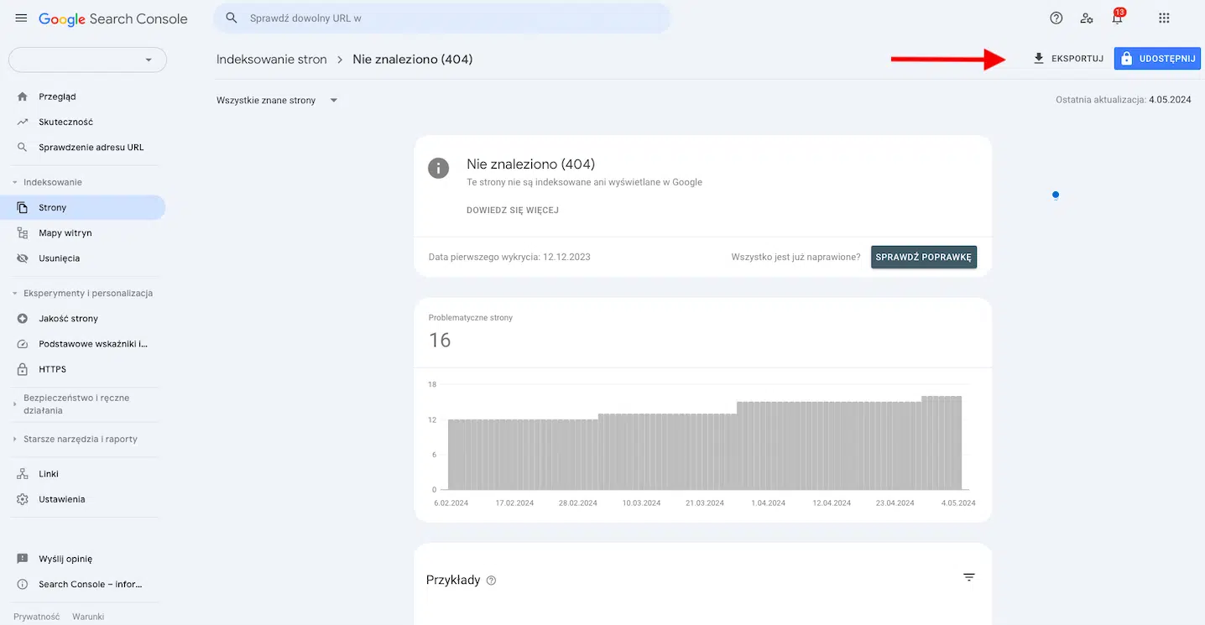This screenshot has width=1205, height=625.
Task: Open the Wszystkie znane strony filter dropdown
Action: pos(277,101)
